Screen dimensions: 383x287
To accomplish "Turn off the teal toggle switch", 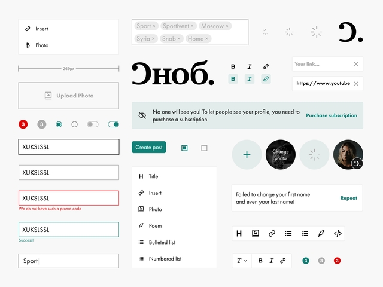I will tap(113, 124).
